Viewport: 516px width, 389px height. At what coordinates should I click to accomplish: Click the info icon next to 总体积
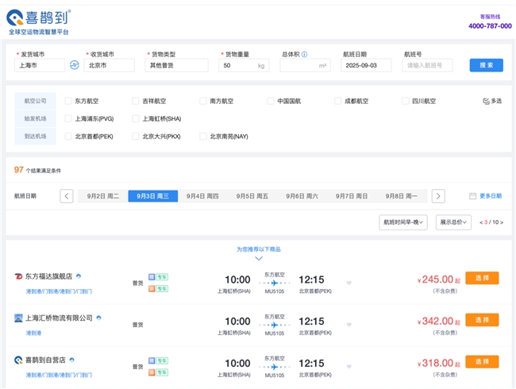coord(305,55)
